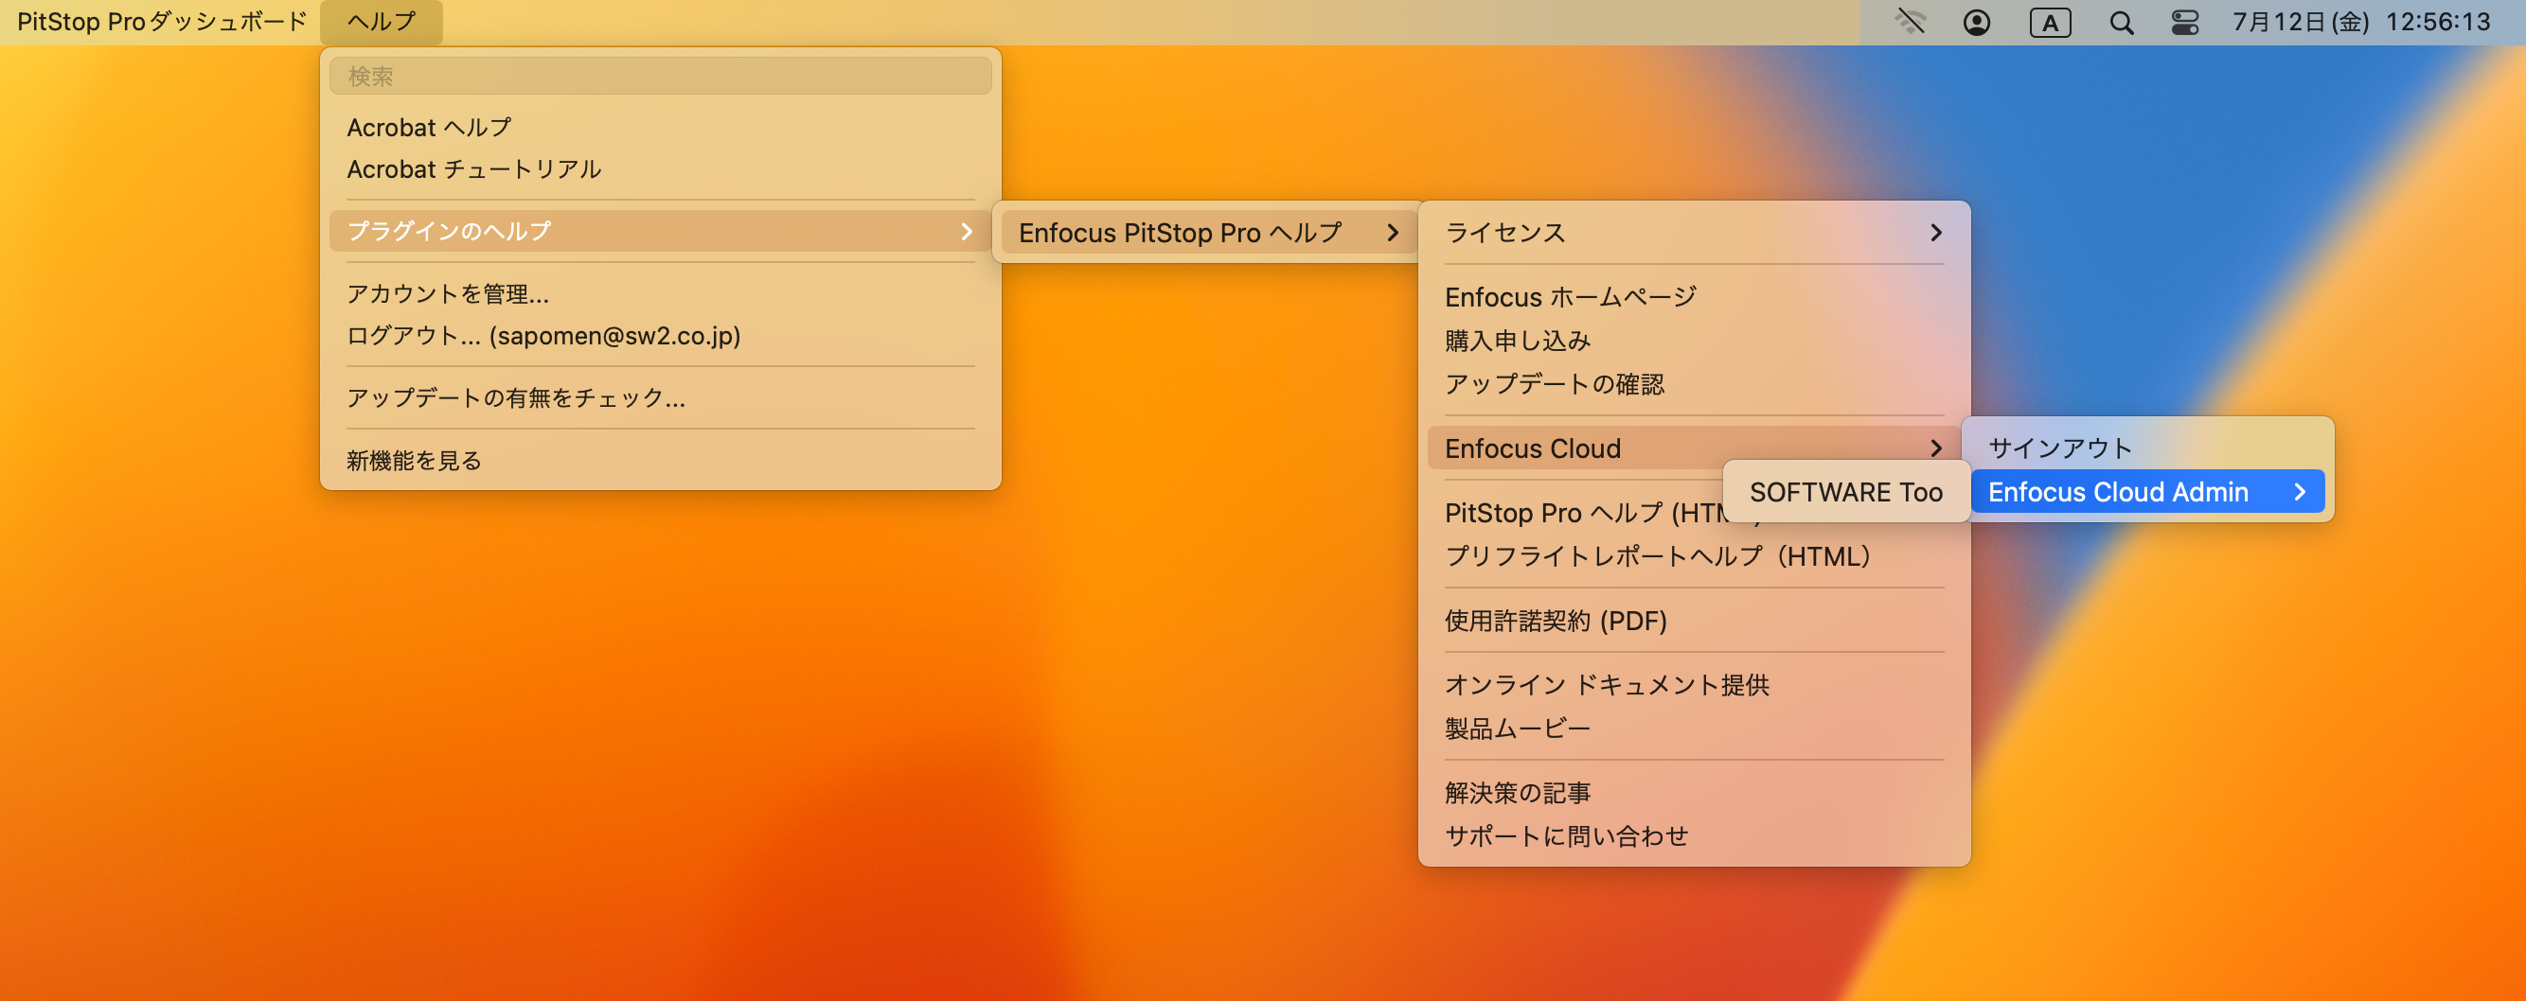Expand Enfocus Cloud Admin submenu
The height and width of the screenshot is (1001, 2526).
coord(2147,492)
